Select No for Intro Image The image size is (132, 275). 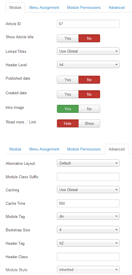(x=89, y=109)
